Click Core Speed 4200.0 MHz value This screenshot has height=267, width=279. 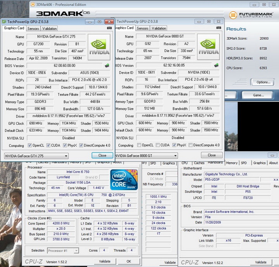pyautogui.click(x=61, y=223)
